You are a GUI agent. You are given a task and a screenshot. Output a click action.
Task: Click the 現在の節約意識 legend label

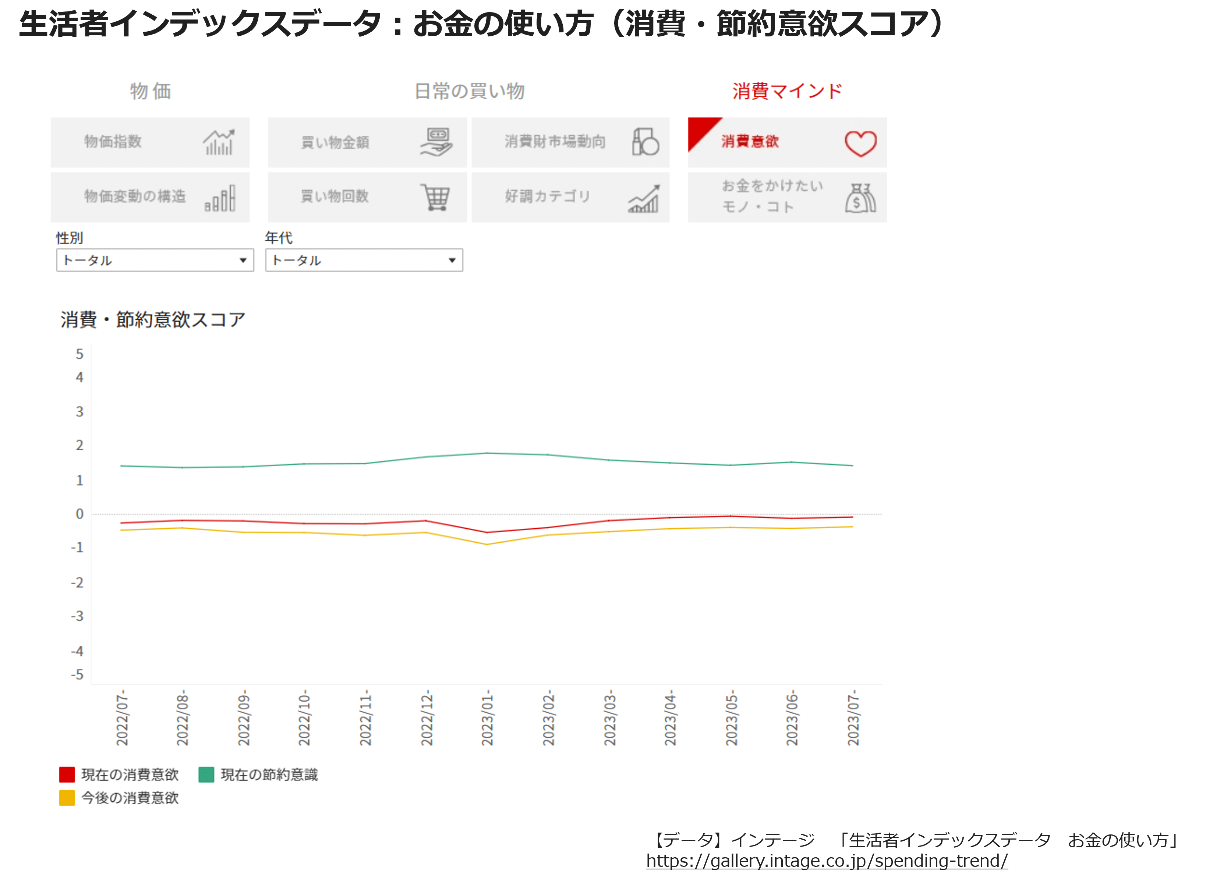pos(269,774)
